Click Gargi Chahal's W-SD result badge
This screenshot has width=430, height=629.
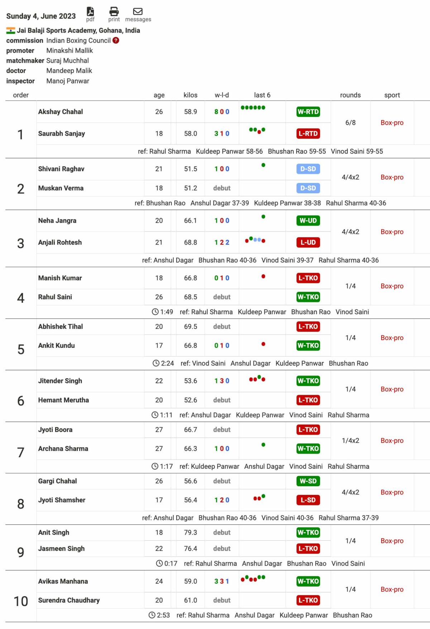tap(308, 481)
